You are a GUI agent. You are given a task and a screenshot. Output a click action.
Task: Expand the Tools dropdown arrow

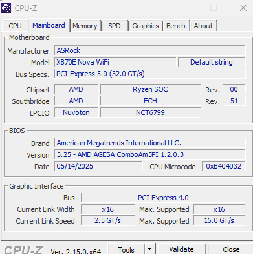click(x=149, y=249)
